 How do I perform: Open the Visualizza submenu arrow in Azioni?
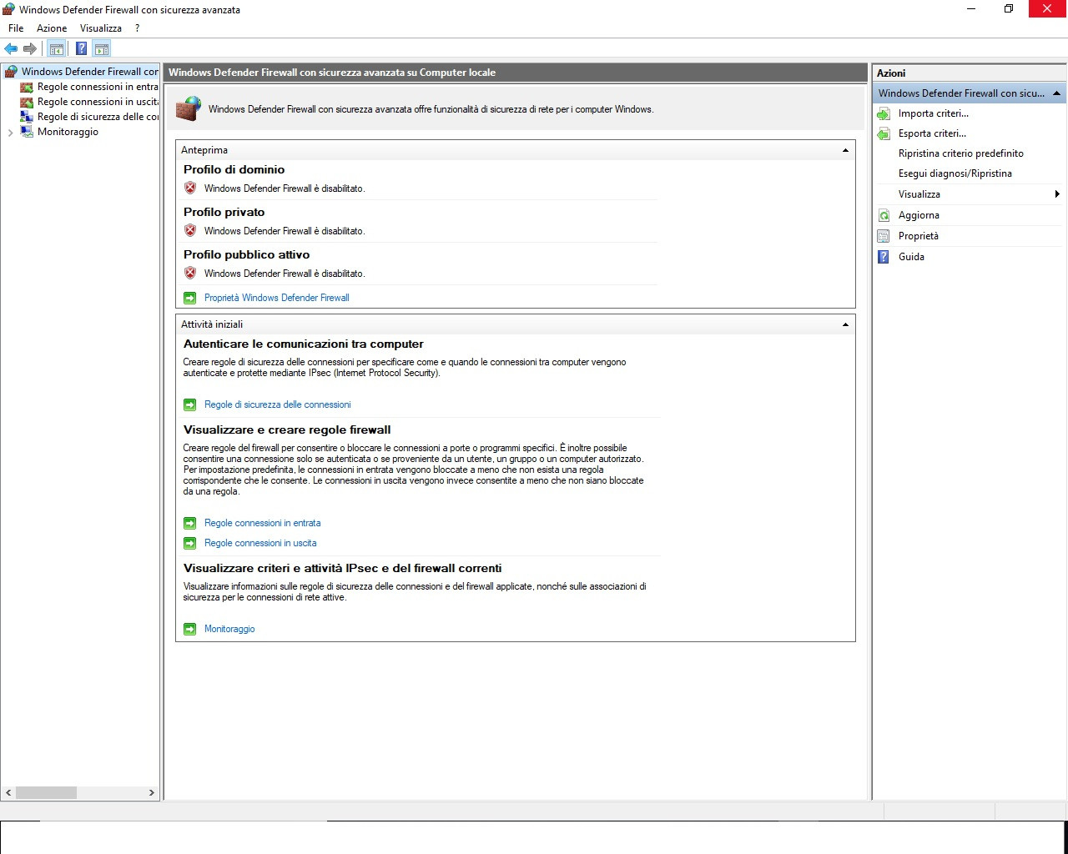tap(1057, 194)
